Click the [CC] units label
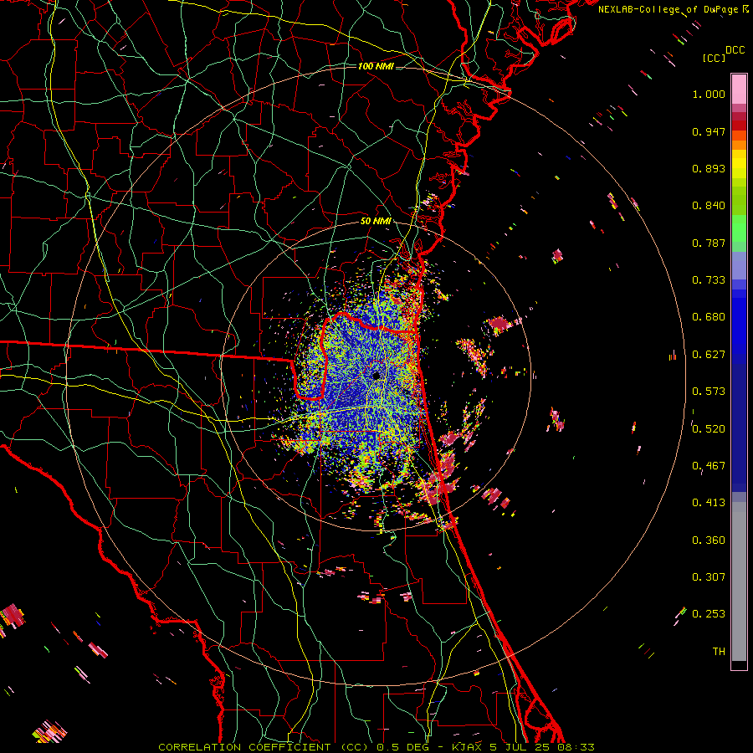Screen dimensions: 753x753 [x=715, y=58]
